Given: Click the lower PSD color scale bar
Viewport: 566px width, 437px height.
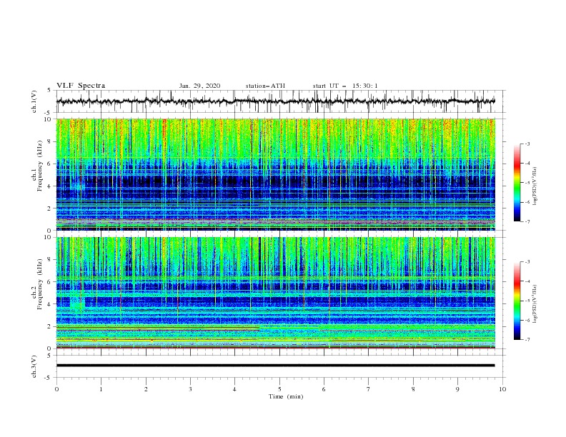Looking at the screenshot, I should click(x=517, y=301).
